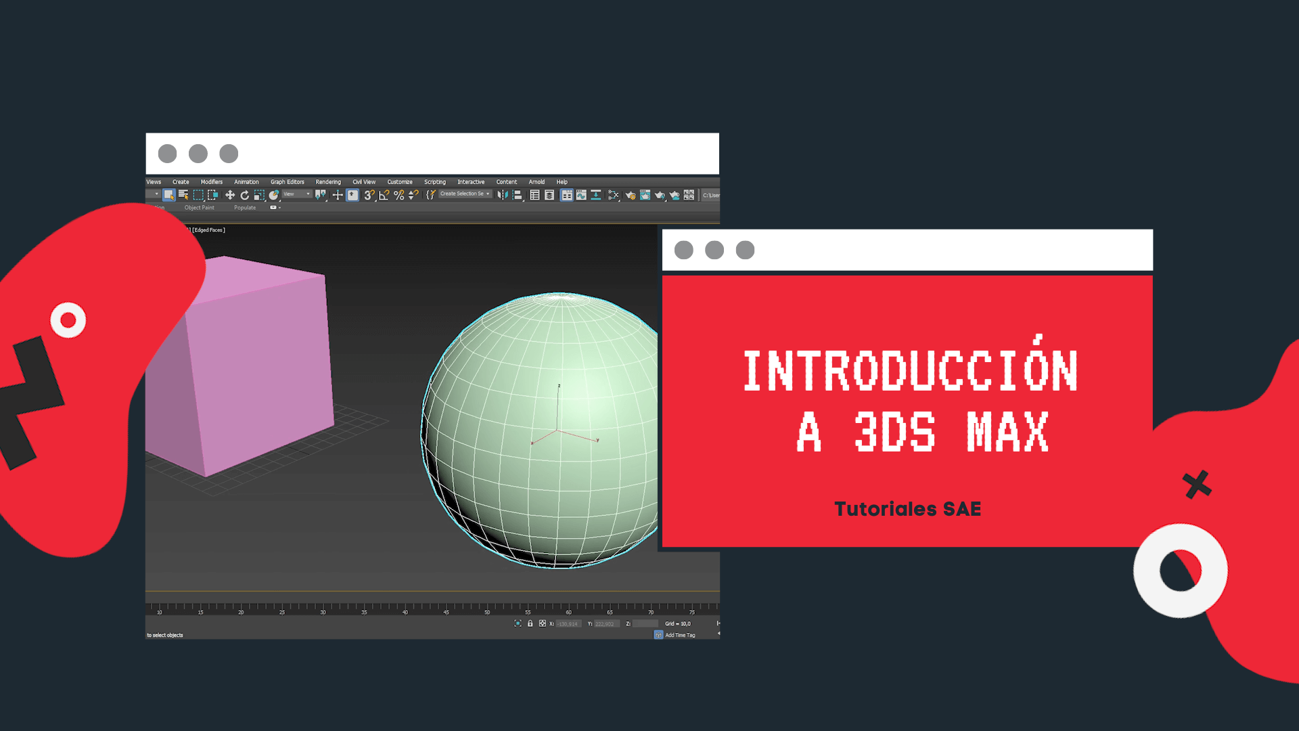The image size is (1299, 731).
Task: Select the green sphere in viewport
Action: click(541, 430)
